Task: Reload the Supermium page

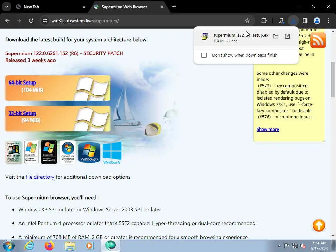Action: tap(31, 21)
